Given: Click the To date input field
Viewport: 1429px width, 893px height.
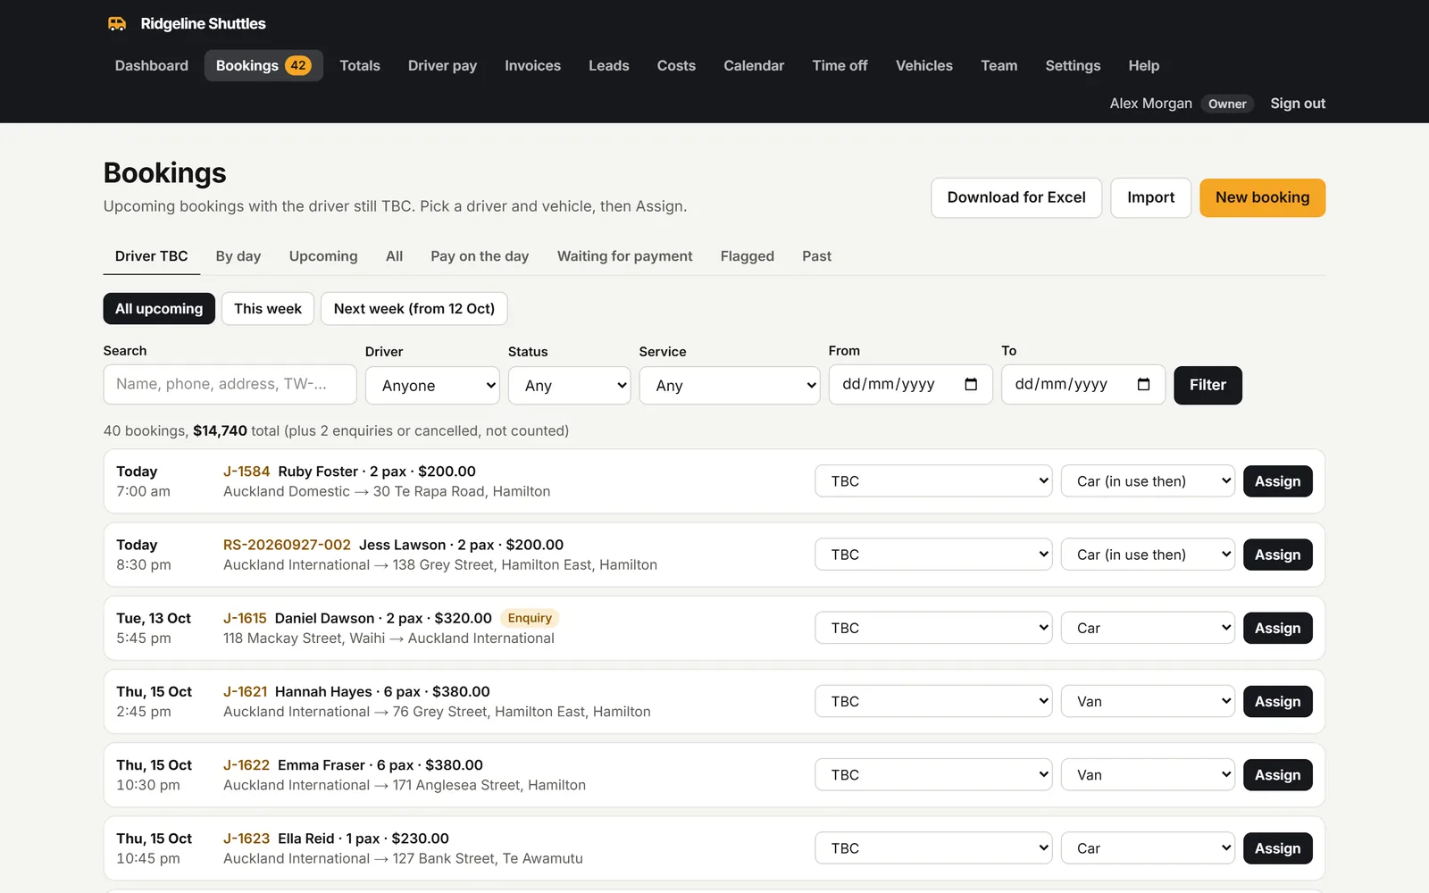Looking at the screenshot, I should (x=1083, y=385).
